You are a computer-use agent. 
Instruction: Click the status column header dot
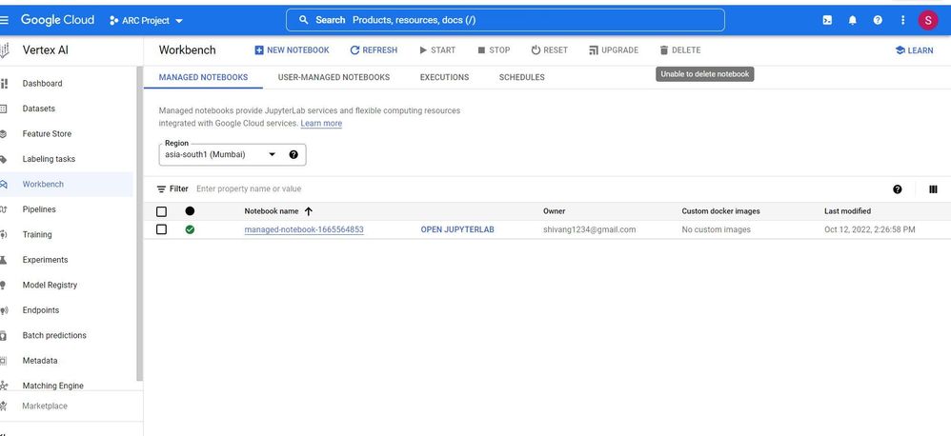[x=190, y=211]
